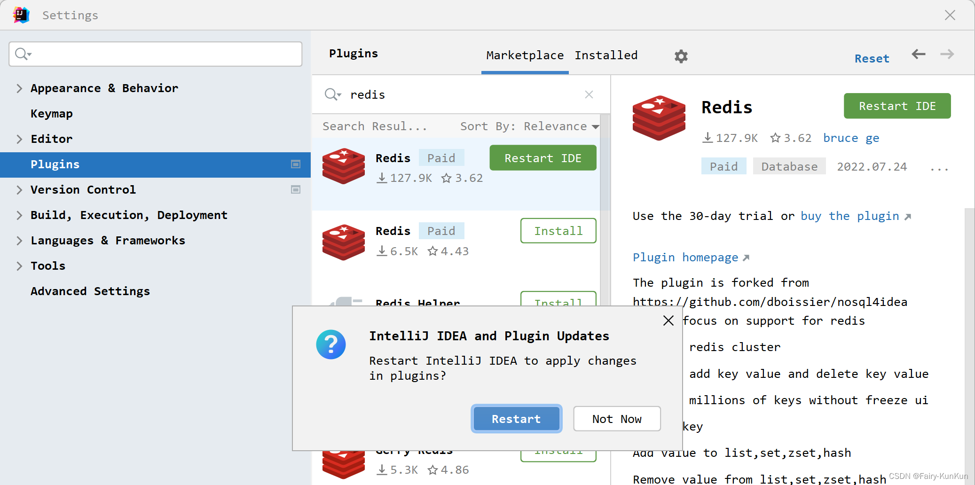Image resolution: width=975 pixels, height=485 pixels.
Task: Click Reset link at top right
Action: 872,59
